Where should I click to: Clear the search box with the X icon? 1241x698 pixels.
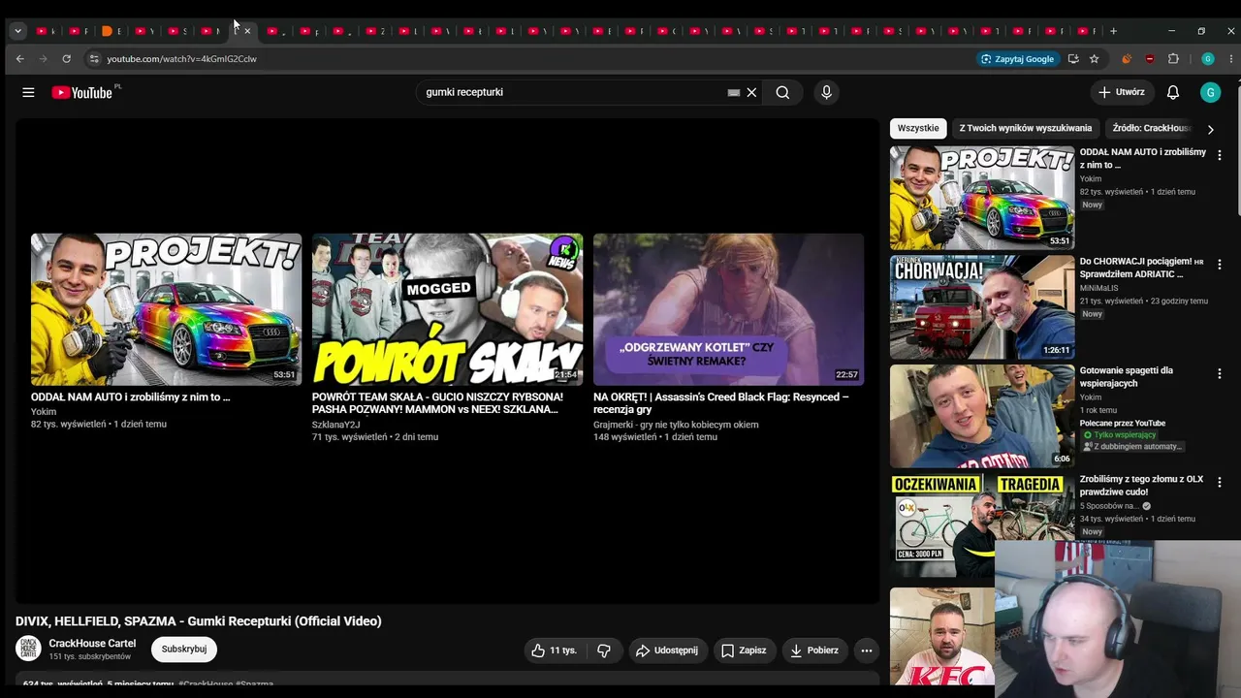751,92
